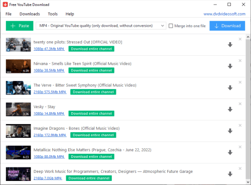Click download arrow for Bitter Sweet Symphony
This screenshot has height=185, width=251.
230,88
